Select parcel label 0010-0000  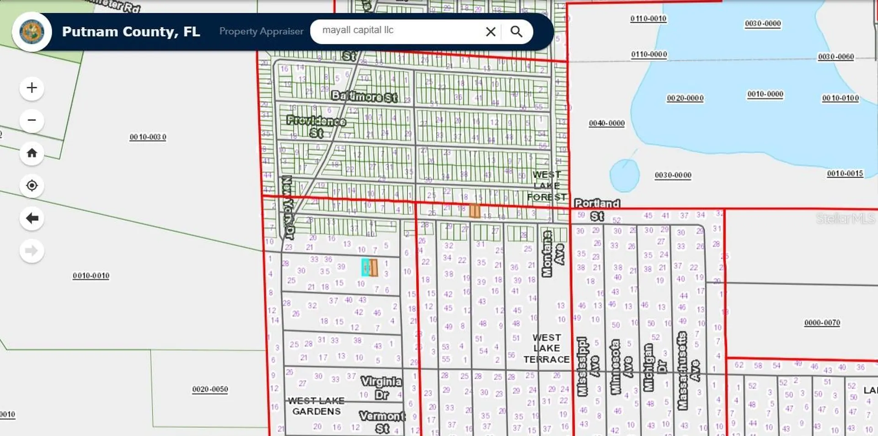[x=766, y=94]
